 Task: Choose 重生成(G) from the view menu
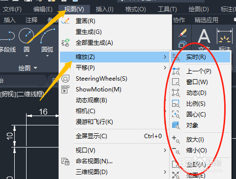[88, 32]
